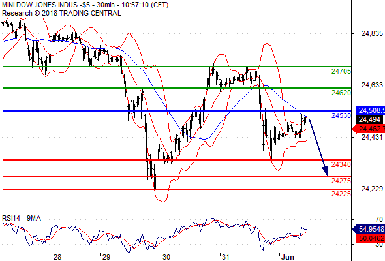Click the blue 24,508.5 price tag
The height and width of the screenshot is (261, 385).
click(x=371, y=110)
